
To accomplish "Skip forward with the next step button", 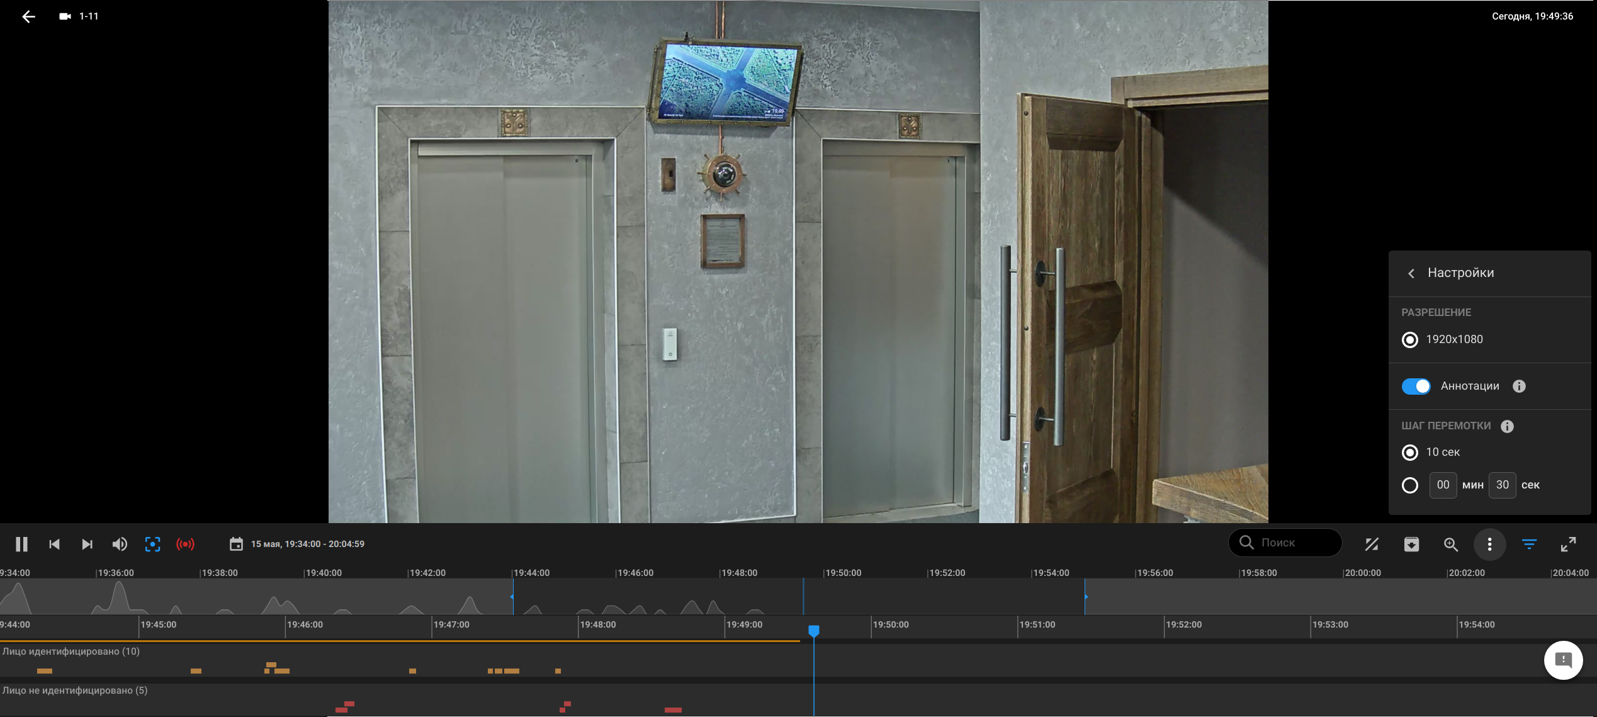I will pos(87,544).
